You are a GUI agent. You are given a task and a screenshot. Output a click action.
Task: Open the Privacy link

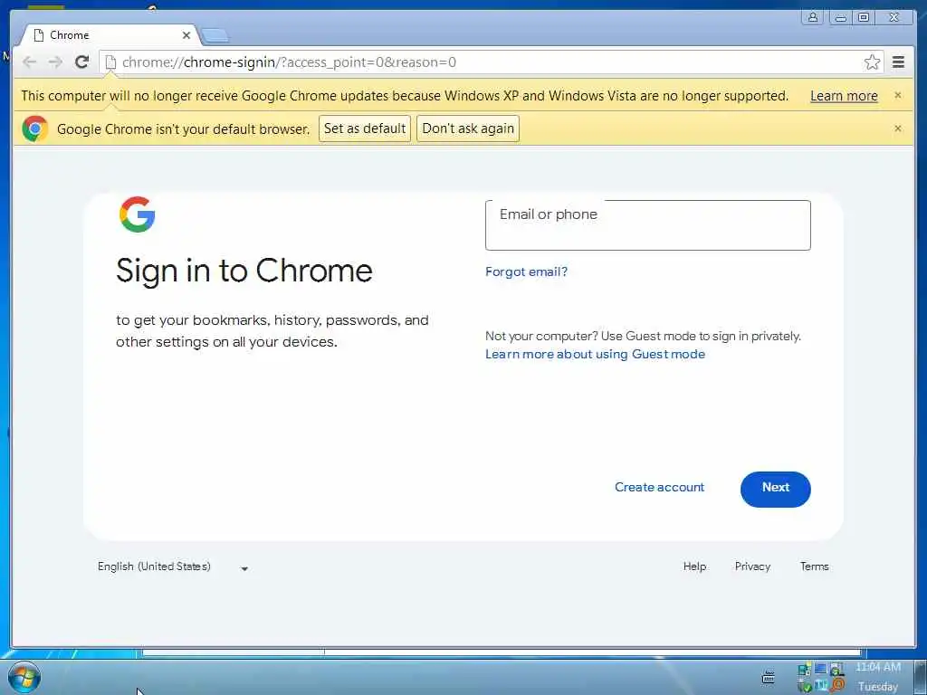(752, 566)
